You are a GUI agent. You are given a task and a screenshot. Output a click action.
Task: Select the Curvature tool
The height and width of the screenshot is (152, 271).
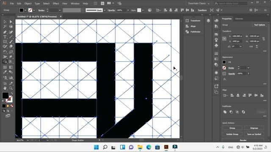11,32
